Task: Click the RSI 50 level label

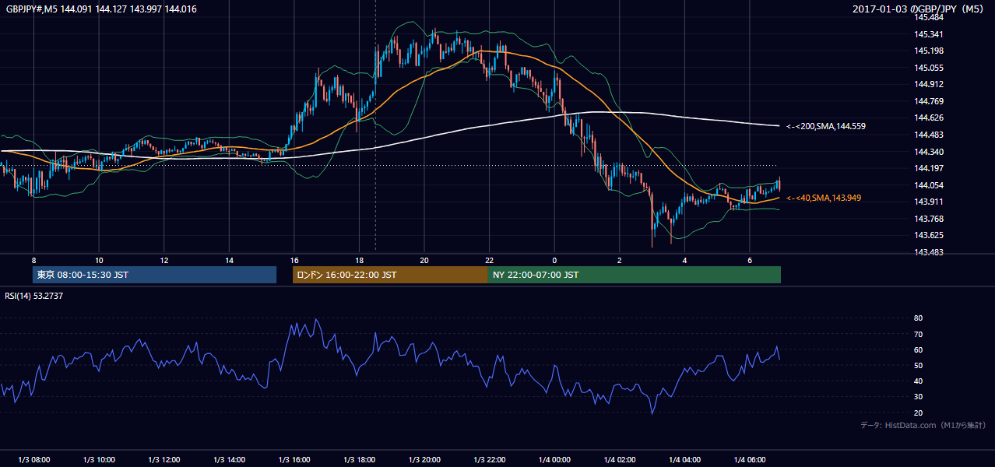Action: [x=918, y=366]
